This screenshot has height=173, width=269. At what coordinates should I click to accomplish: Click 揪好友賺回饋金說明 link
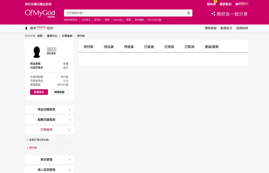coord(38,4)
